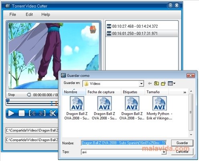Click the film strip icon of the first segment
199x161 pixels.
[x=109, y=26]
